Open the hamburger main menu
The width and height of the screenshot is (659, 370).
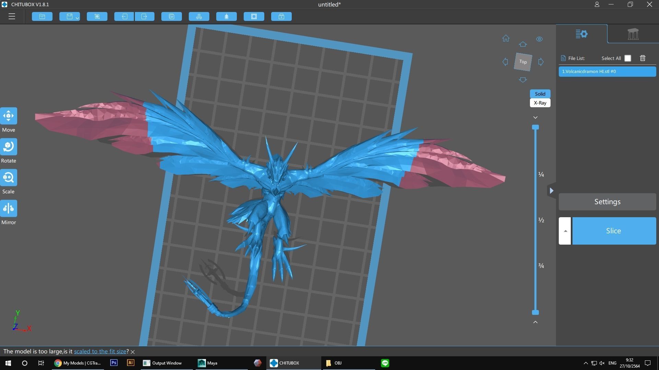(x=12, y=16)
